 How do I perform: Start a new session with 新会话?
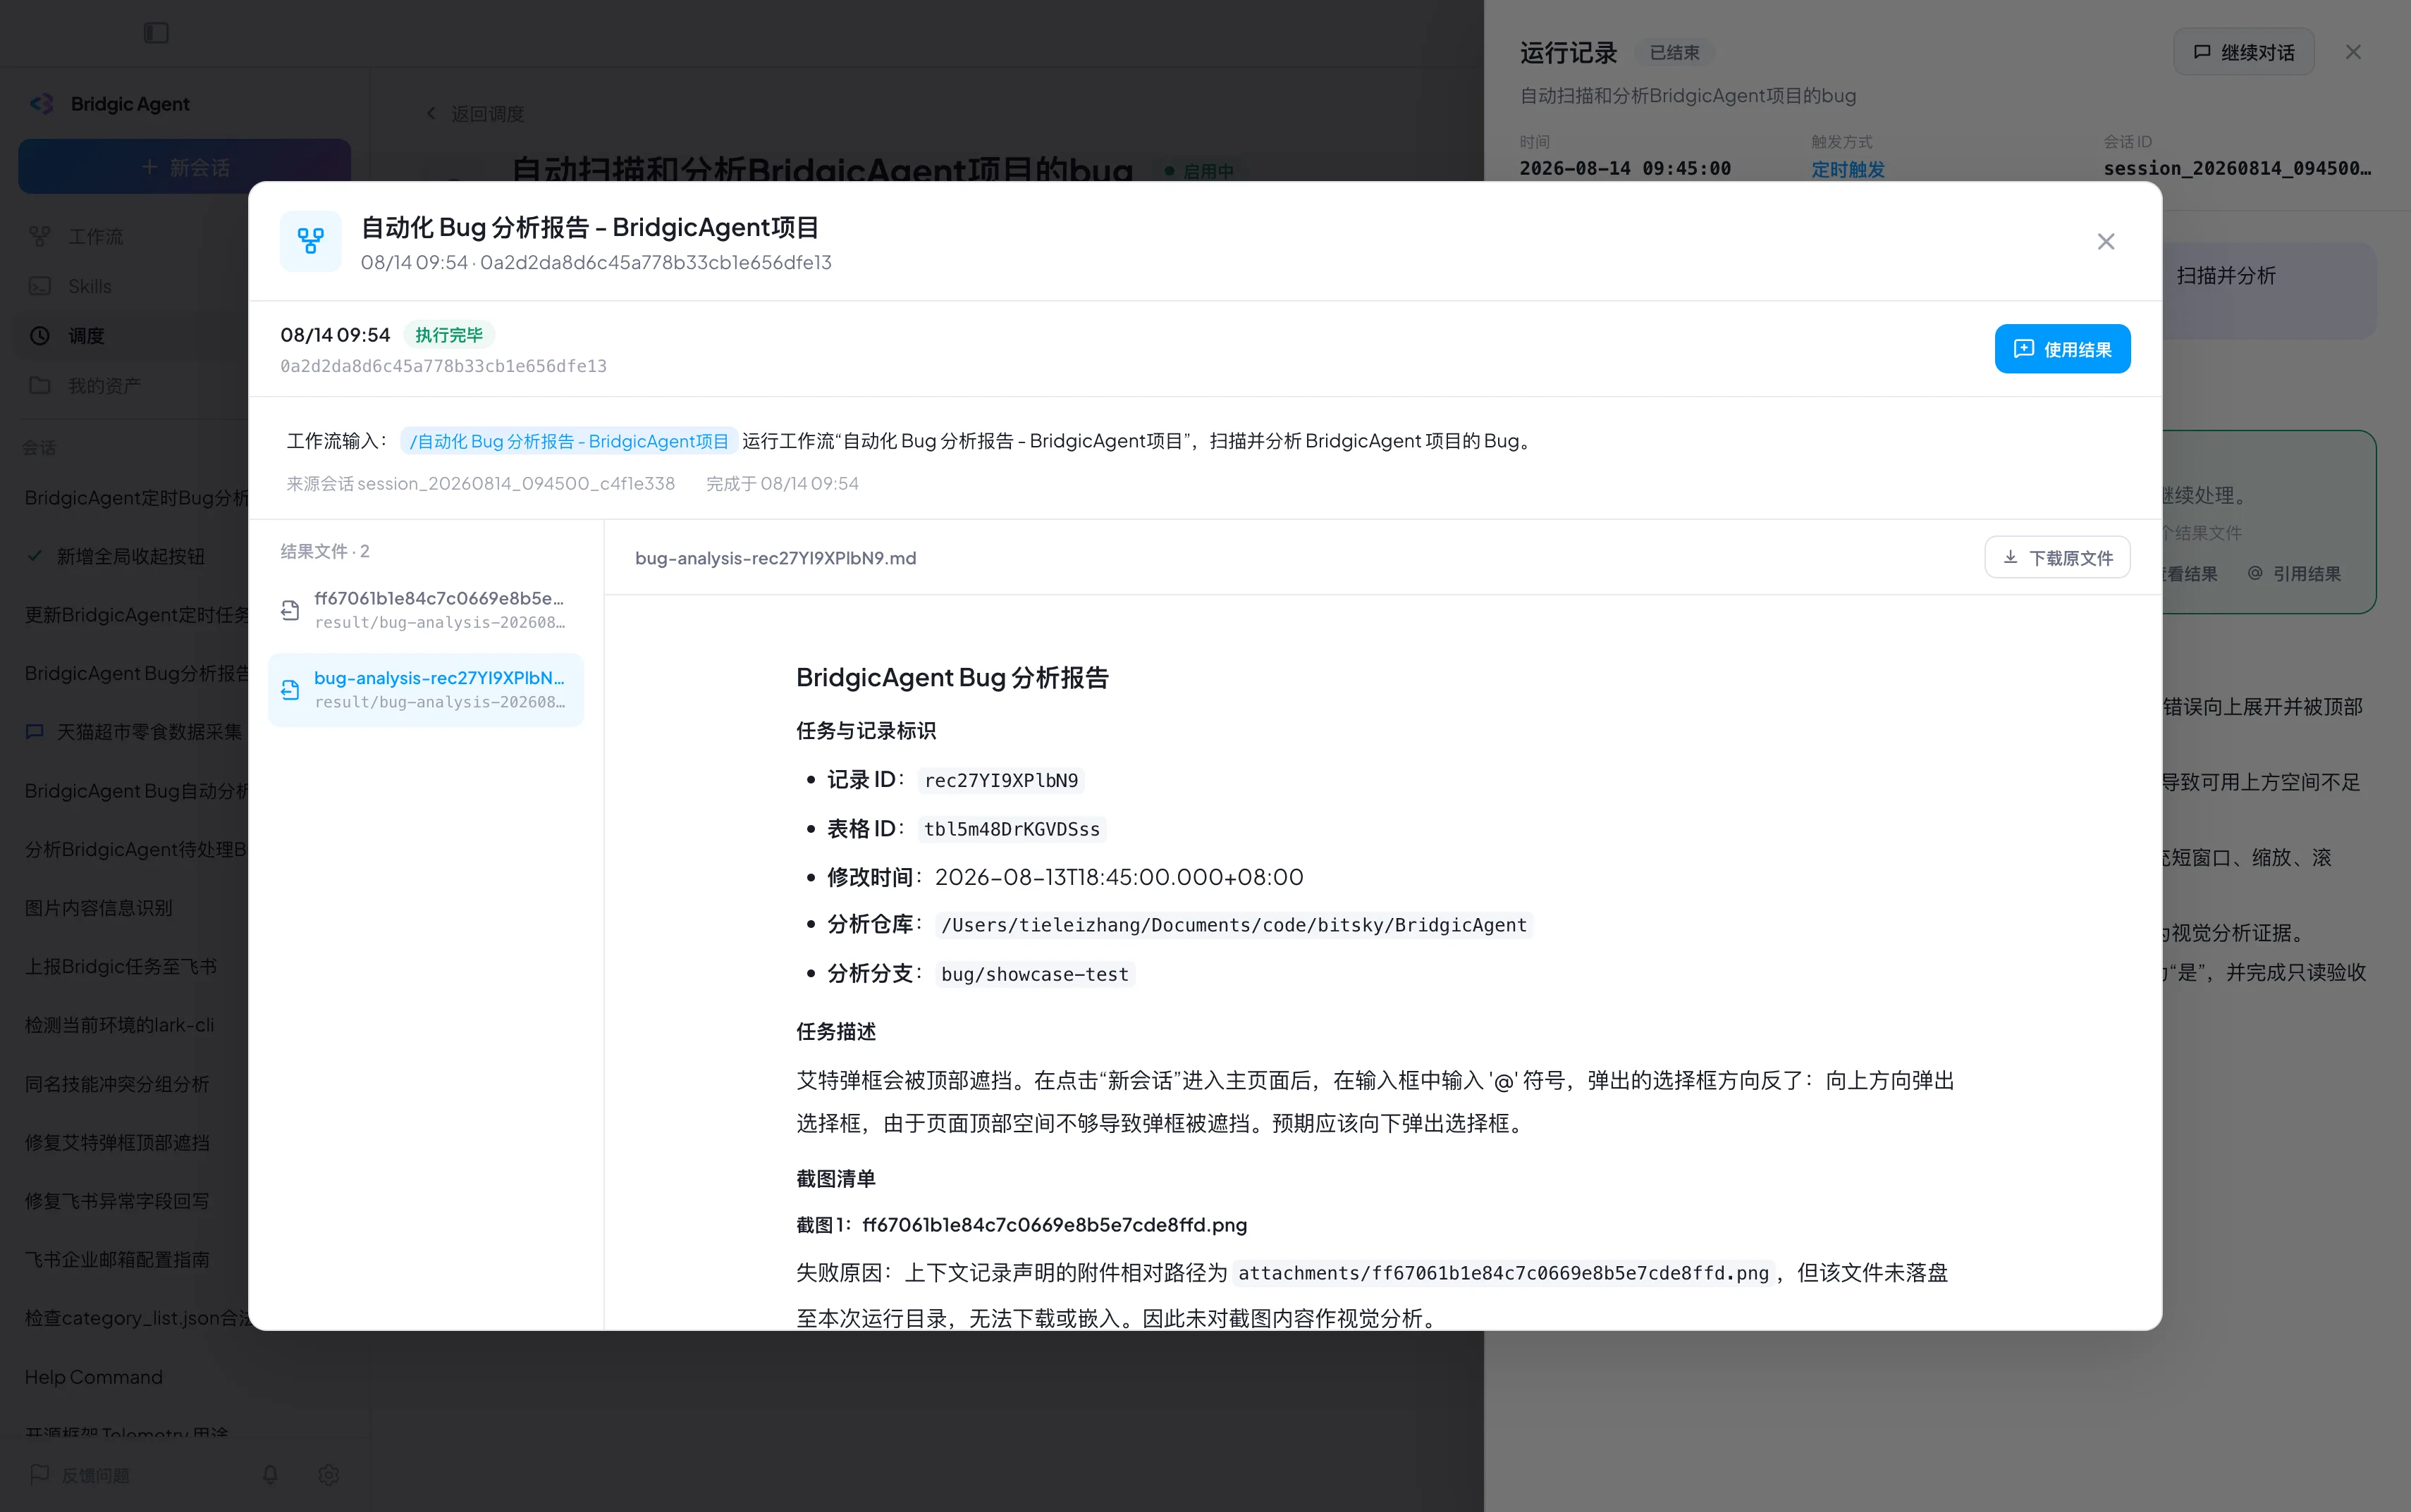click(184, 167)
